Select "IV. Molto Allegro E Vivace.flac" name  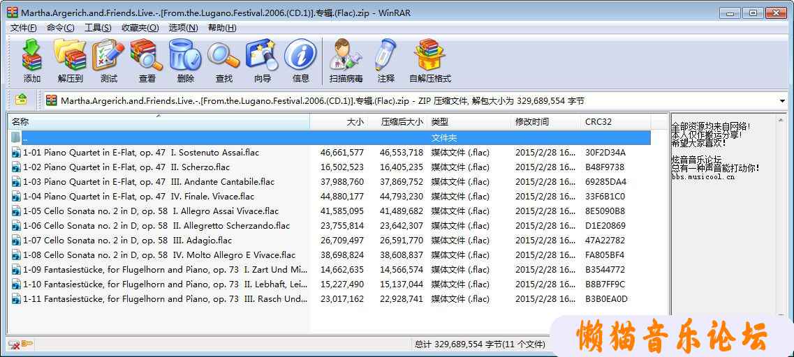click(159, 255)
